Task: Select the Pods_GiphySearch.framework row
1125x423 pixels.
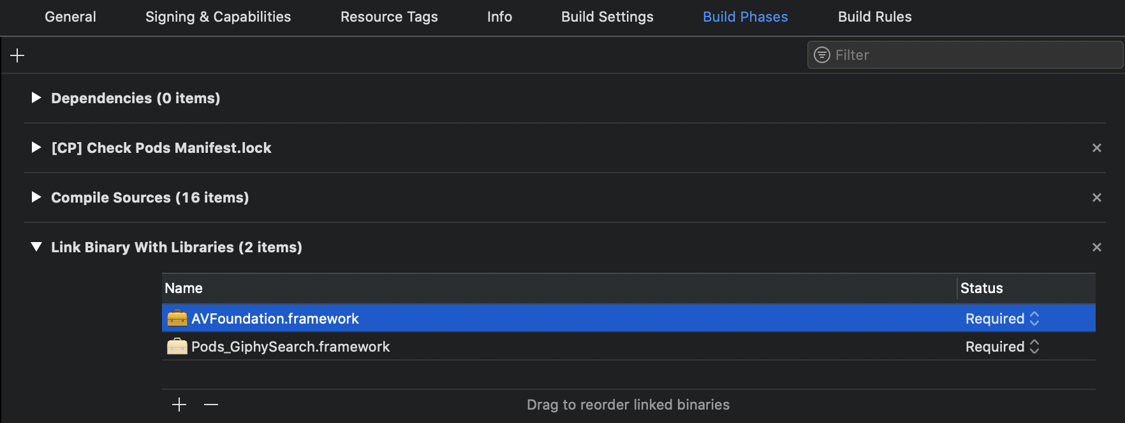Action: [629, 347]
